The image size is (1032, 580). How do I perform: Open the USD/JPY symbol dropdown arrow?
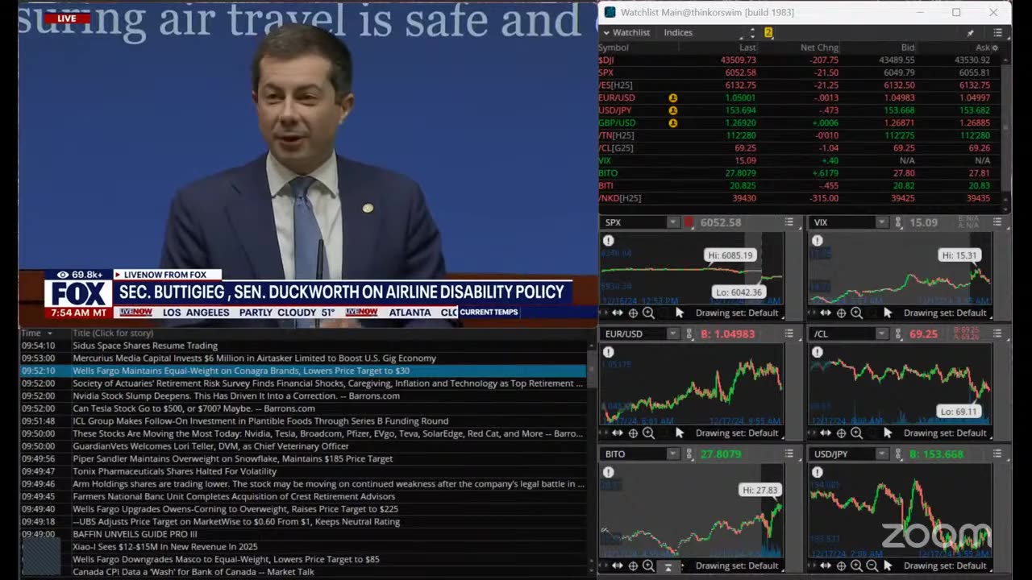pos(881,454)
